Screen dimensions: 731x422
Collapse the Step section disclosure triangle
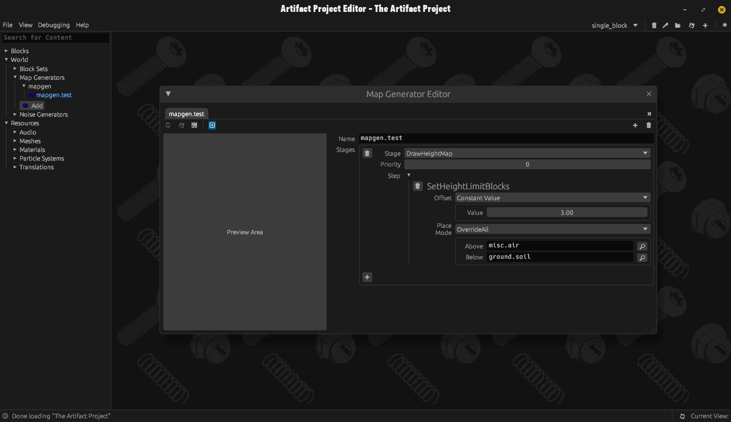point(409,175)
